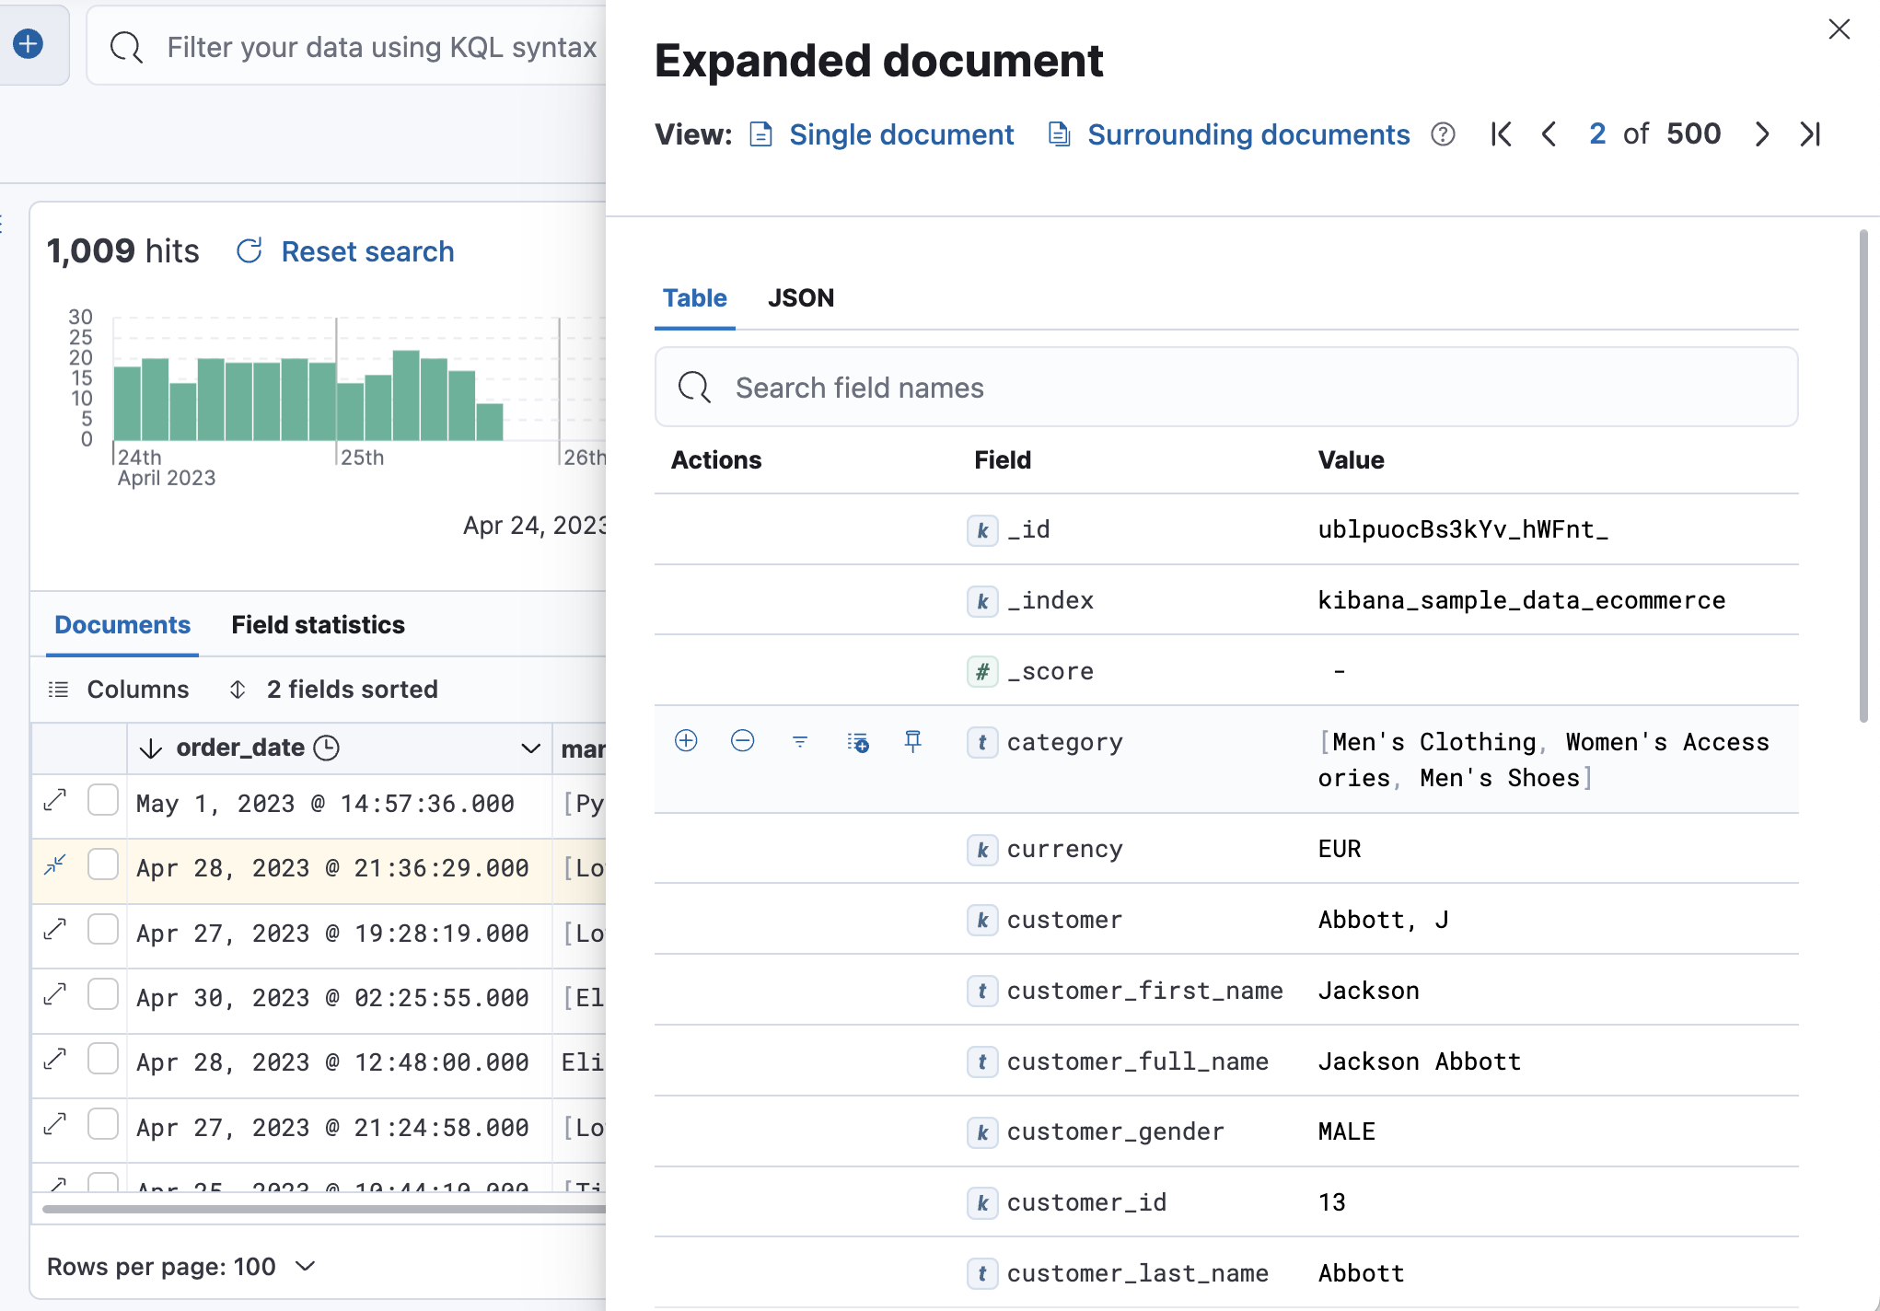Screen dimensions: 1880x1311
Task: Select the Field statistics tab
Action: (x=319, y=624)
